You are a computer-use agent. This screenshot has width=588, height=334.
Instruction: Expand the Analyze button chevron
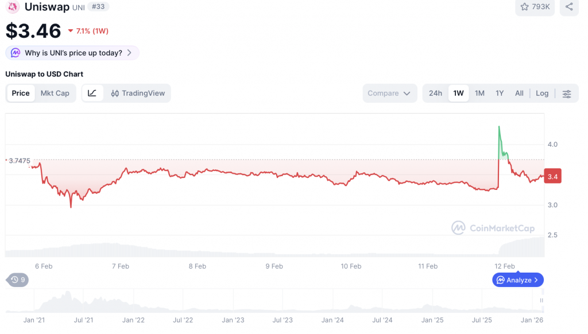[536, 280]
